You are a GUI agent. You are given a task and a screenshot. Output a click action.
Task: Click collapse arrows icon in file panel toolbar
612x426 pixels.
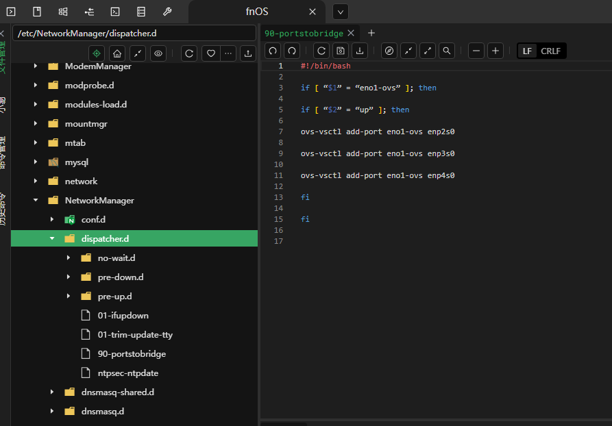138,53
